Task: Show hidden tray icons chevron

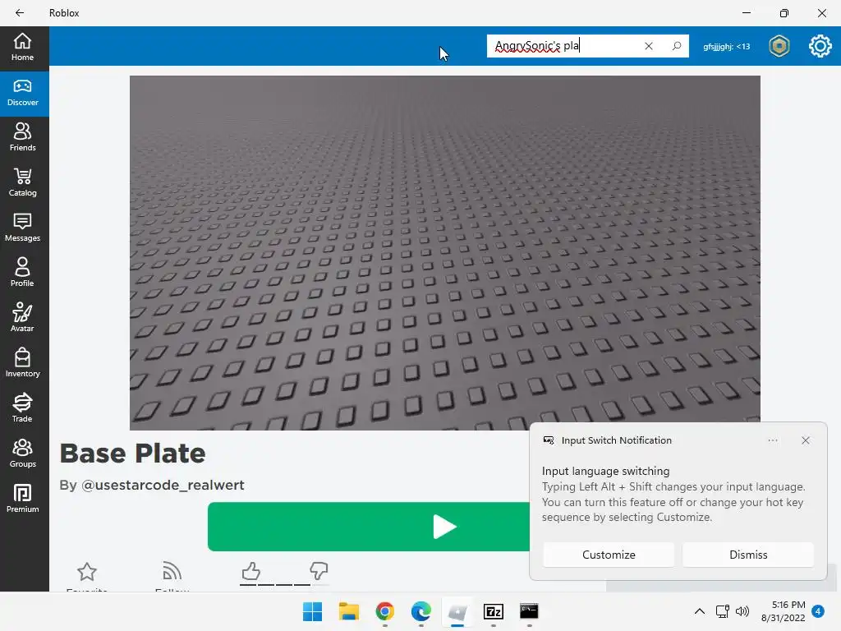Action: (700, 611)
